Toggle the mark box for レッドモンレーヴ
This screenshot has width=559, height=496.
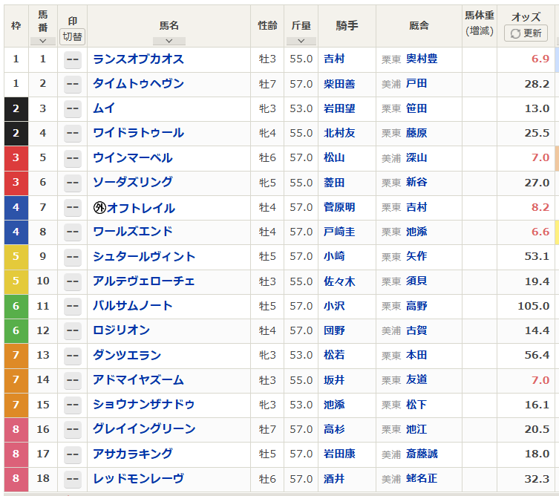pyautogui.click(x=72, y=479)
